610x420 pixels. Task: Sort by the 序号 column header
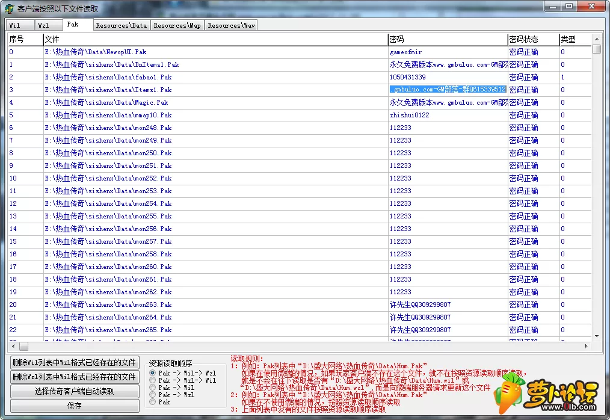pyautogui.click(x=26, y=39)
